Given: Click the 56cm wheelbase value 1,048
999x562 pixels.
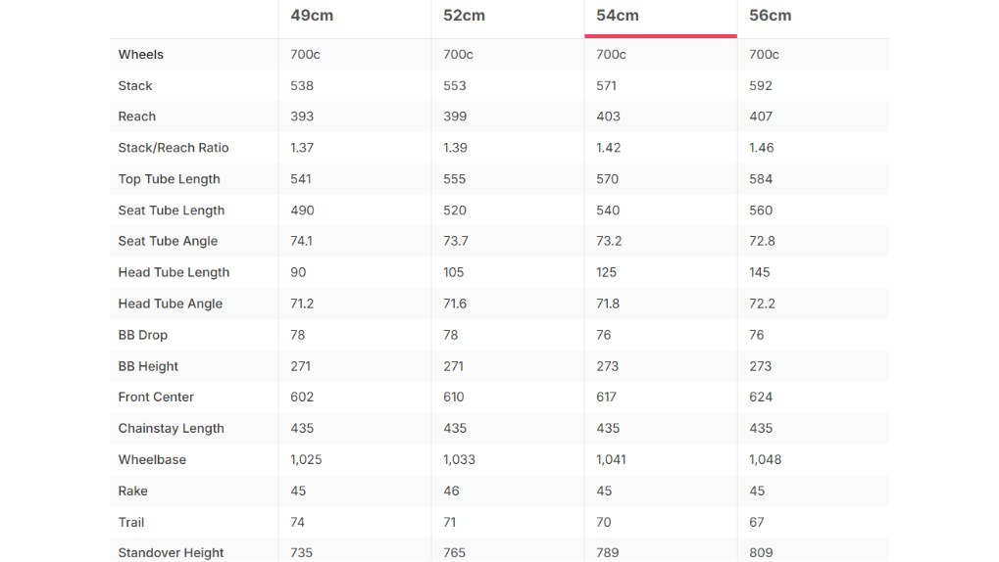Looking at the screenshot, I should coord(765,459).
